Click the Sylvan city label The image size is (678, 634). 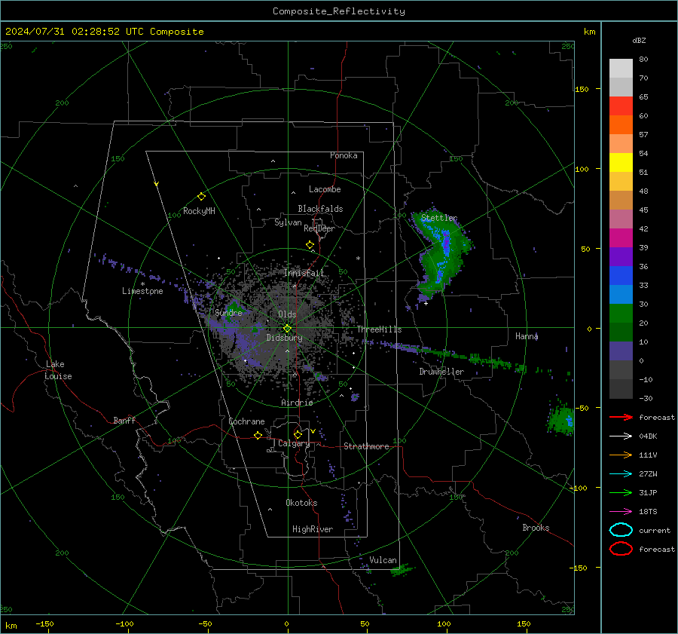point(288,222)
